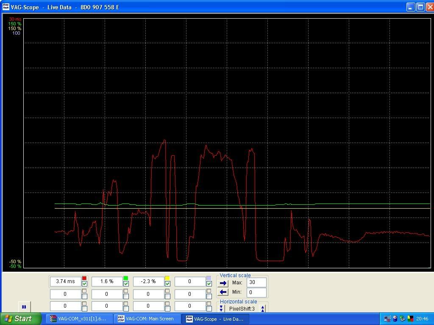The width and height of the screenshot is (434, 325).
Task: Click the red color swatch for first trace
Action: [x=84, y=278]
